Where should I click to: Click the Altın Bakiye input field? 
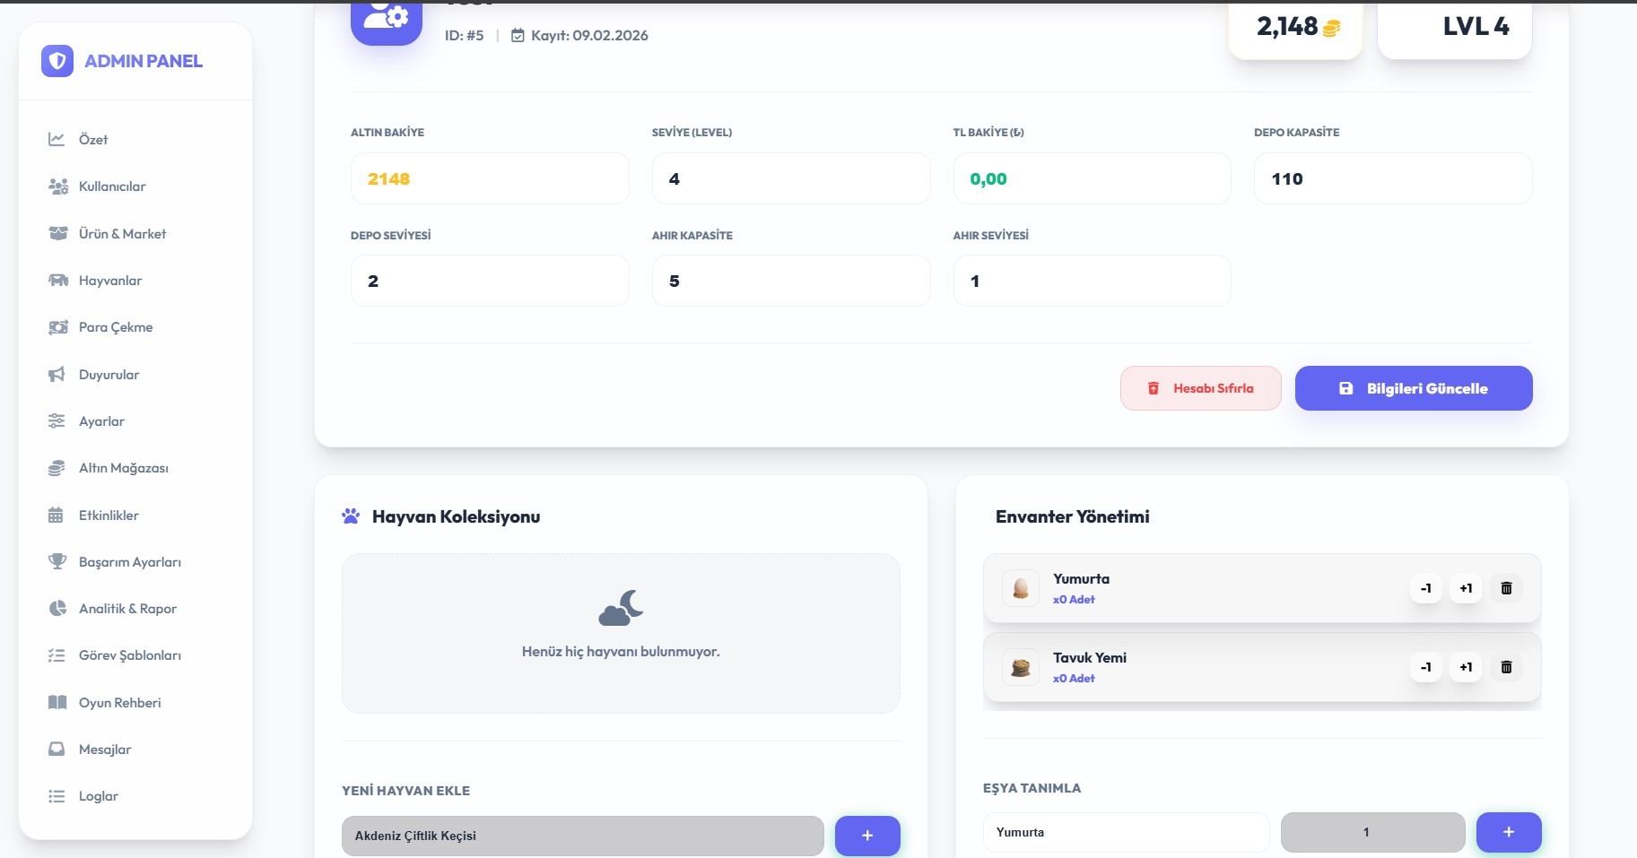(490, 178)
